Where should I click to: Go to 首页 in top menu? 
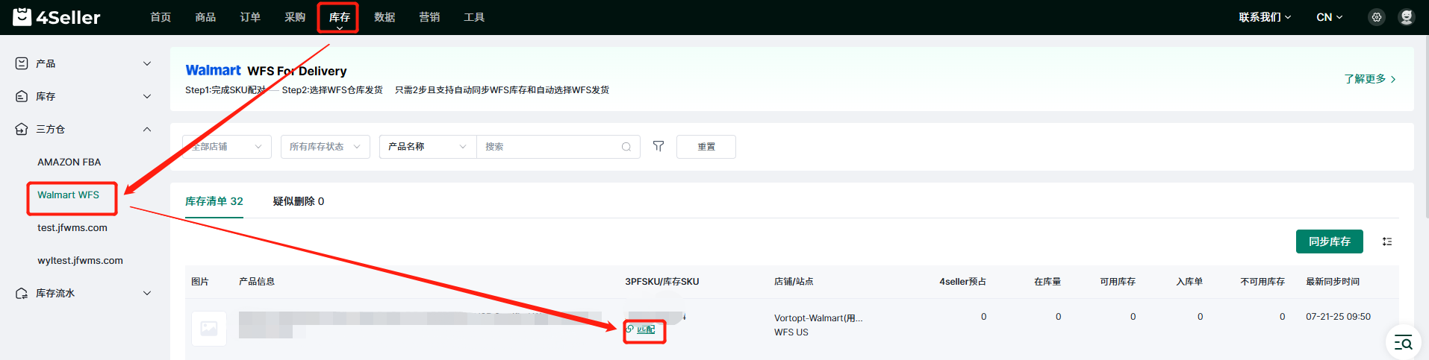click(x=161, y=17)
